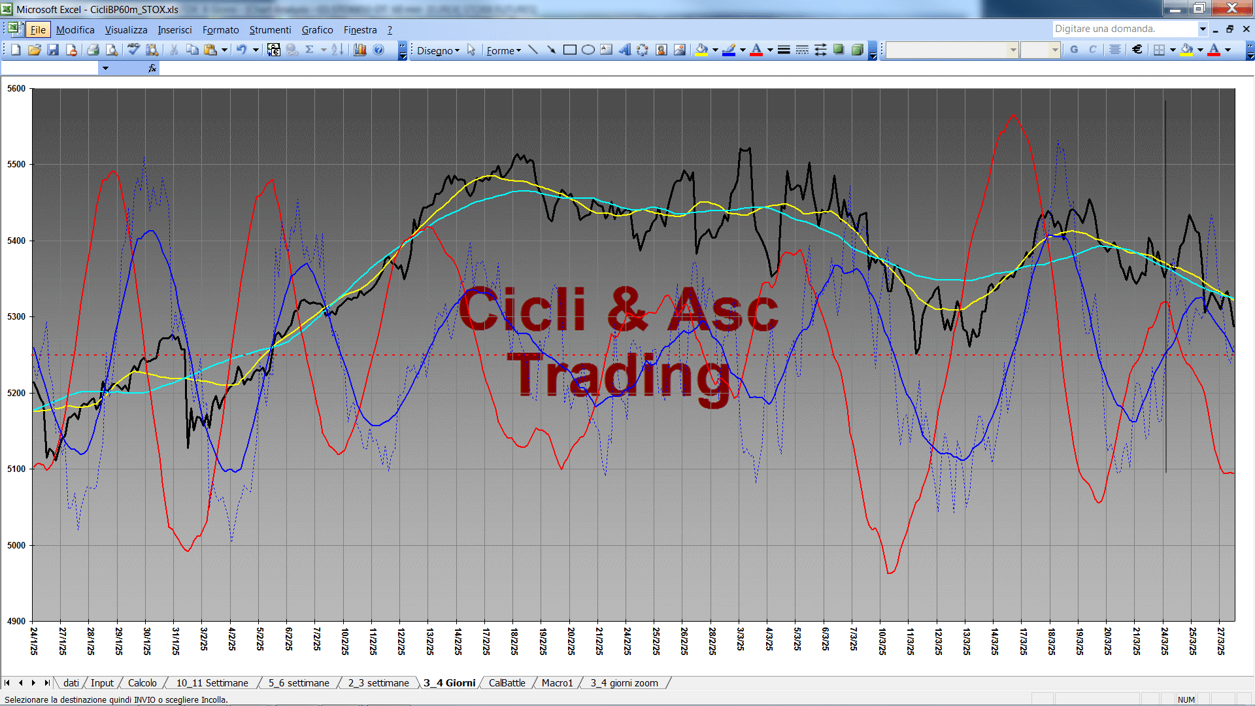Open the Inserisci menu
Viewport: 1255px width, 706px height.
(175, 29)
